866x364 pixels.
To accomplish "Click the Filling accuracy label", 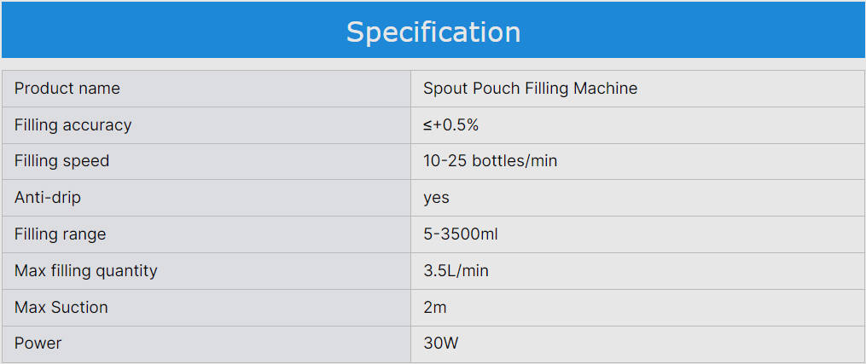I will 73,125.
